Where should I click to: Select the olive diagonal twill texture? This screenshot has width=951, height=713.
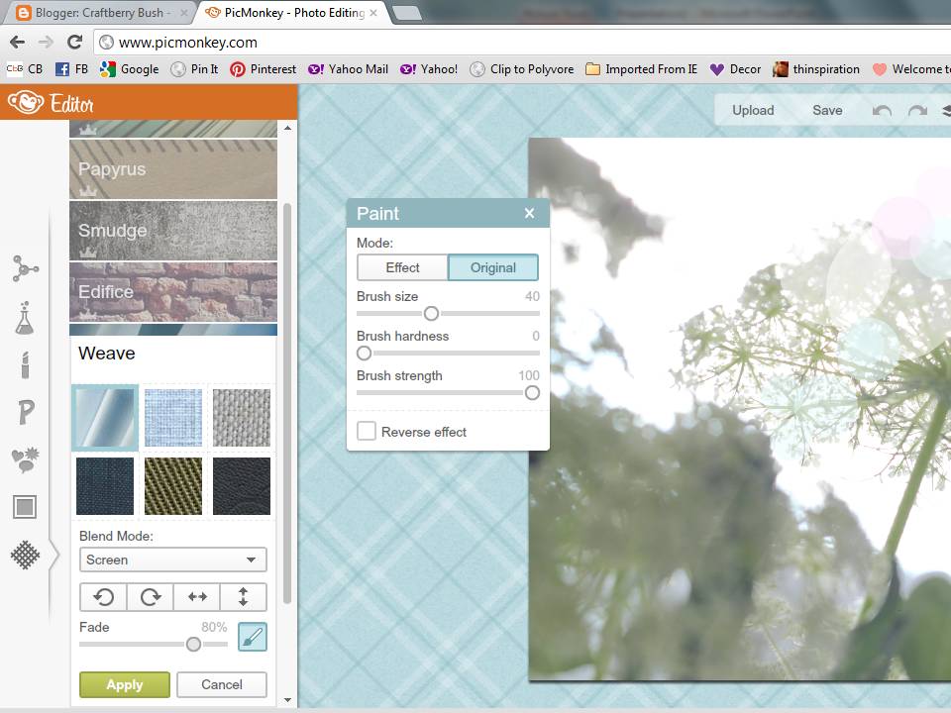(172, 486)
